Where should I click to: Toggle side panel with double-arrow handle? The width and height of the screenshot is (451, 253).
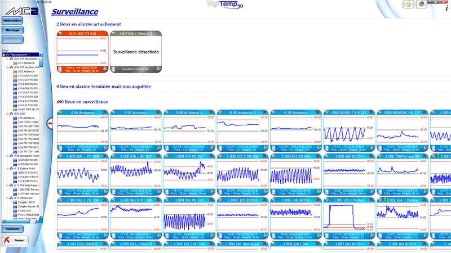point(50,123)
